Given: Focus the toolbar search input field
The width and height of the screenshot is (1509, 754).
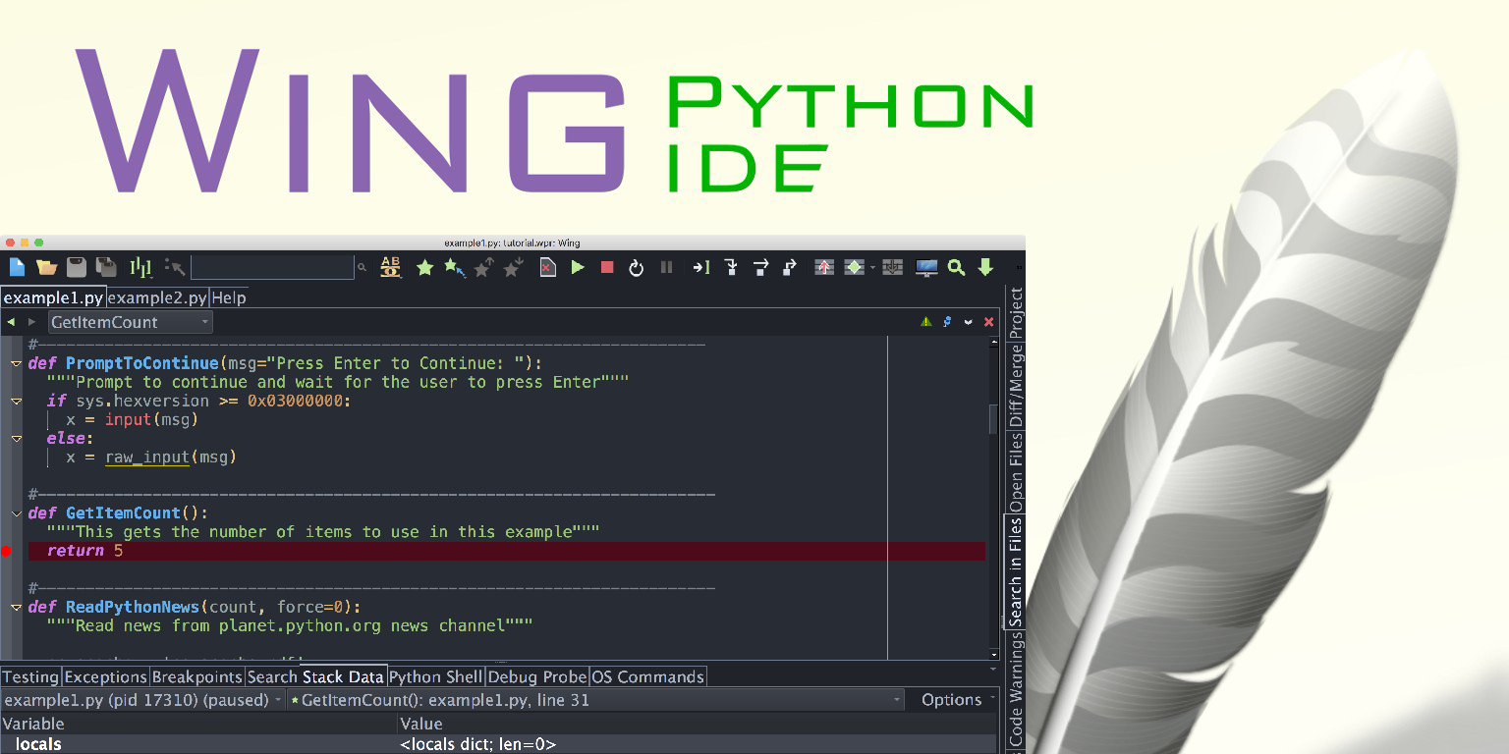Looking at the screenshot, I should [x=272, y=267].
